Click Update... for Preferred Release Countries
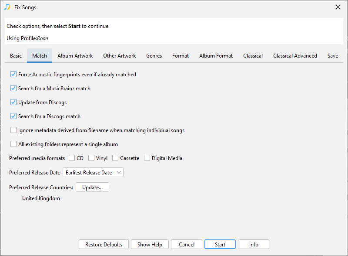The image size is (348, 256). [92, 187]
